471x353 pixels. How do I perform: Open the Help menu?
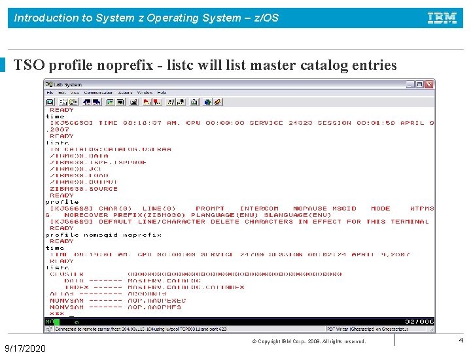[x=162, y=93]
